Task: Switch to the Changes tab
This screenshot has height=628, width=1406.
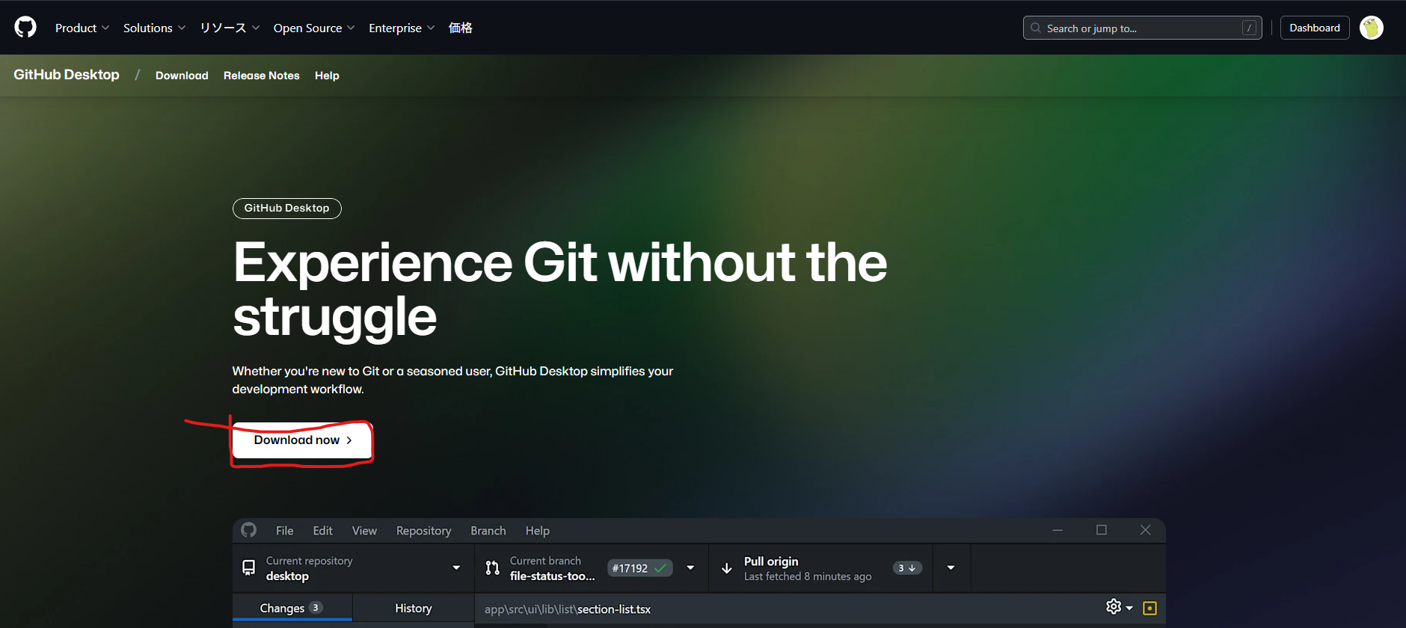Action: (x=292, y=608)
